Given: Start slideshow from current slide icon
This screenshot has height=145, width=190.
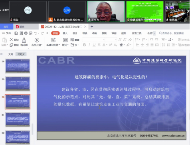Looking at the screenshot, I should pyautogui.click(x=37, y=40).
